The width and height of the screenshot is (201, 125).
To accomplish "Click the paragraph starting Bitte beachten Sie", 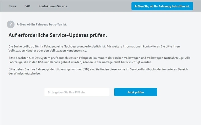I will coord(94,60).
